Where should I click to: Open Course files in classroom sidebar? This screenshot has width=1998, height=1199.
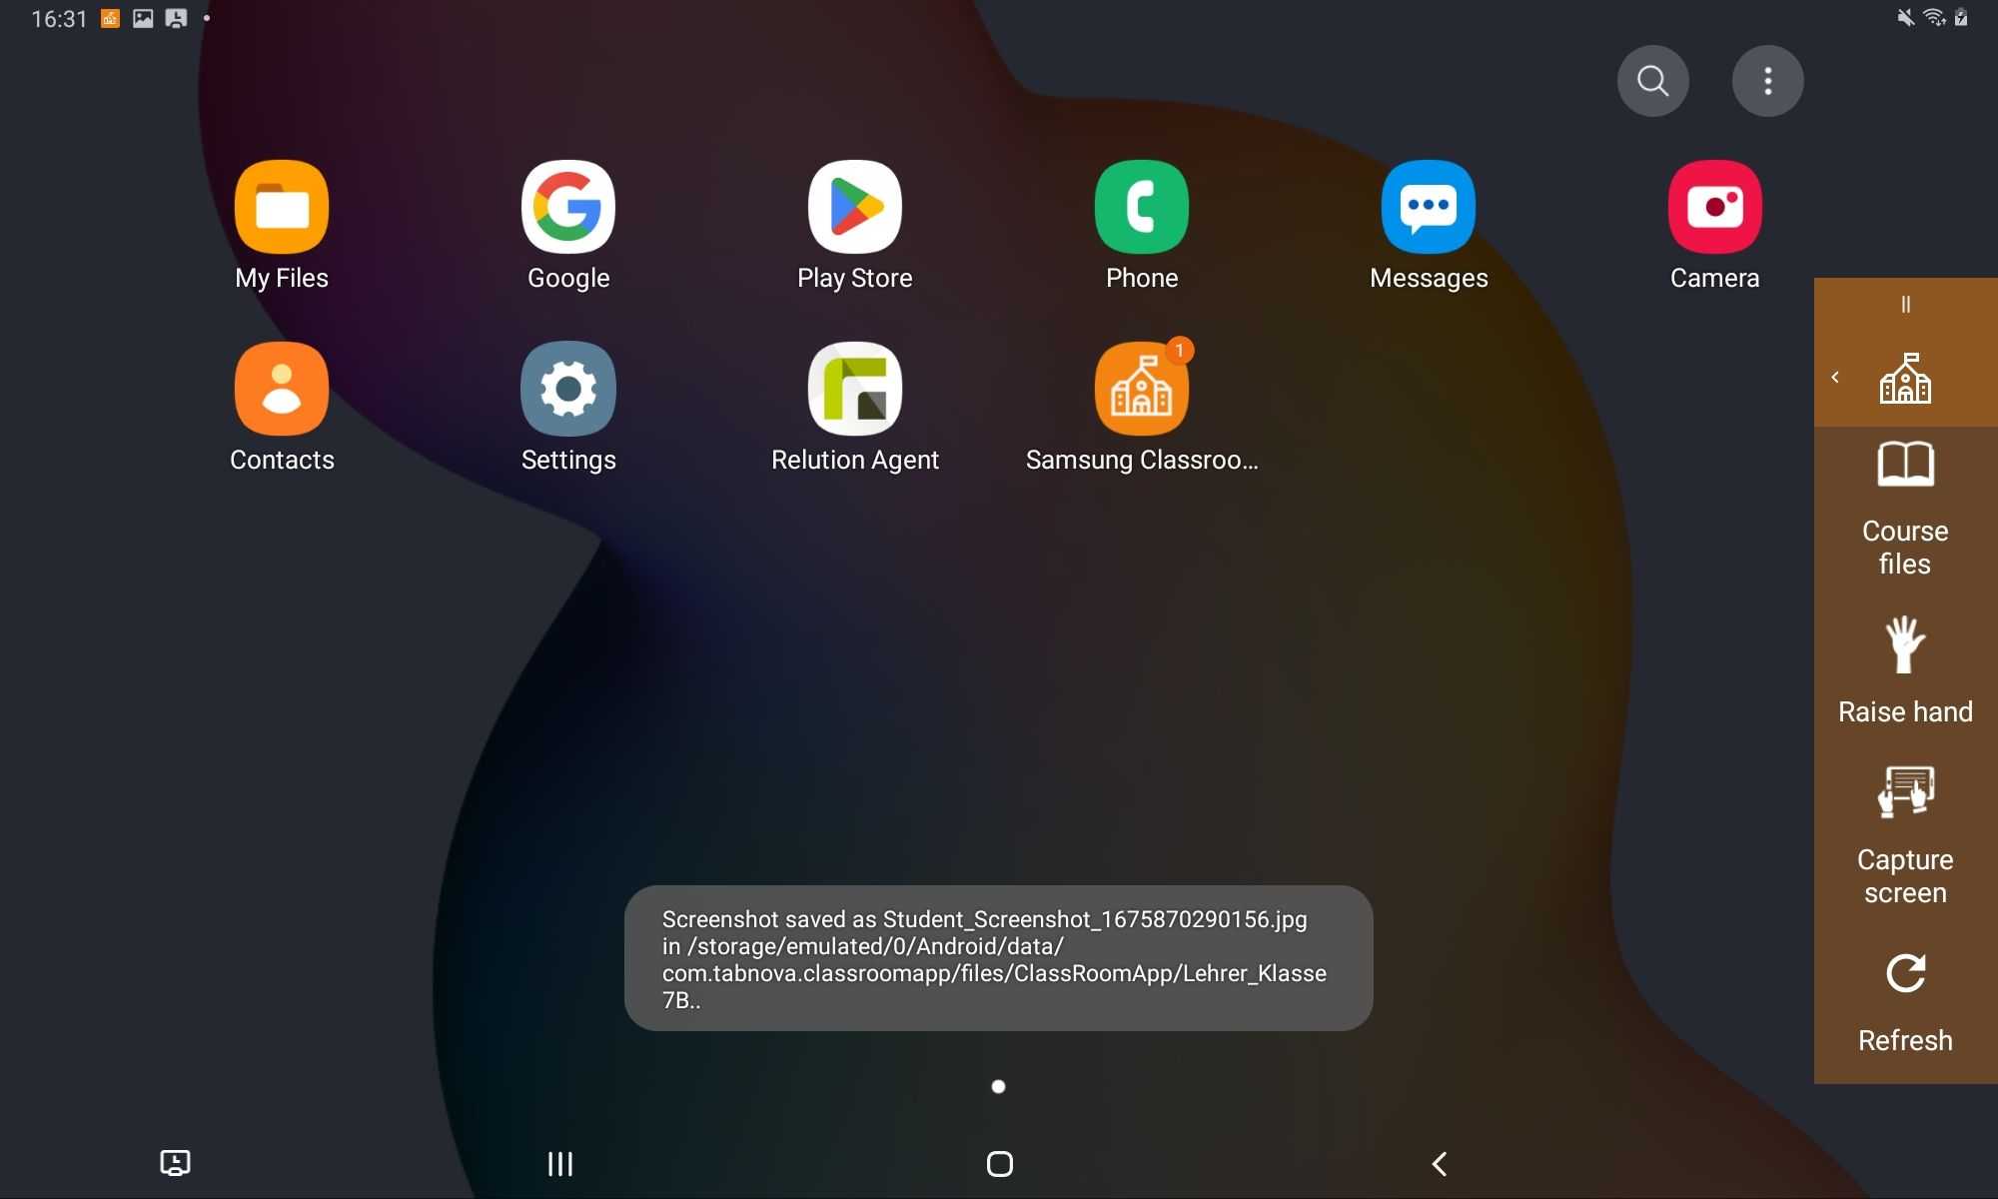pyautogui.click(x=1905, y=510)
